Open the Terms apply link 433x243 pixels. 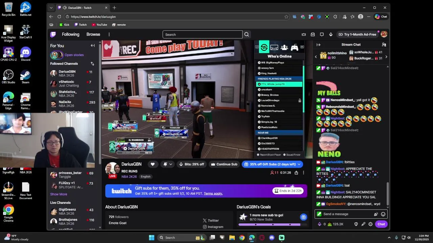pos(213,193)
